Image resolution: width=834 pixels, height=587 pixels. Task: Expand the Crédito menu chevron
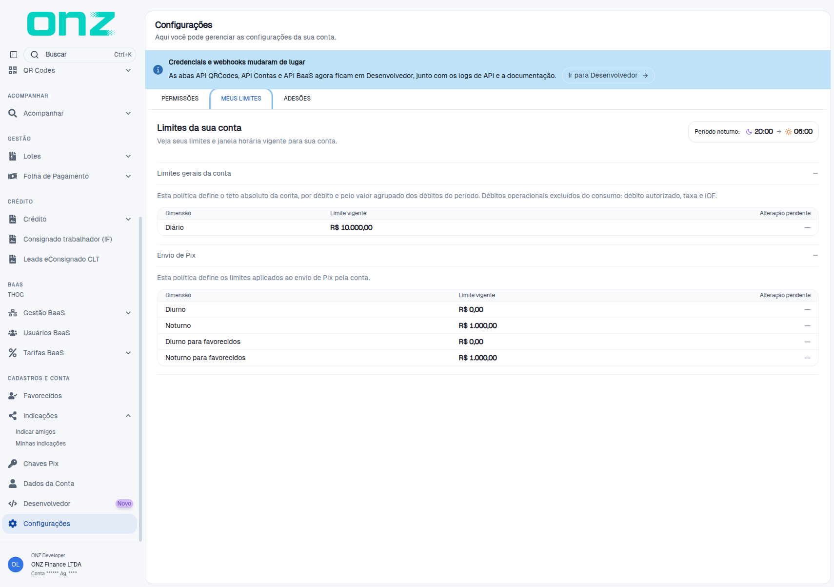coord(128,219)
